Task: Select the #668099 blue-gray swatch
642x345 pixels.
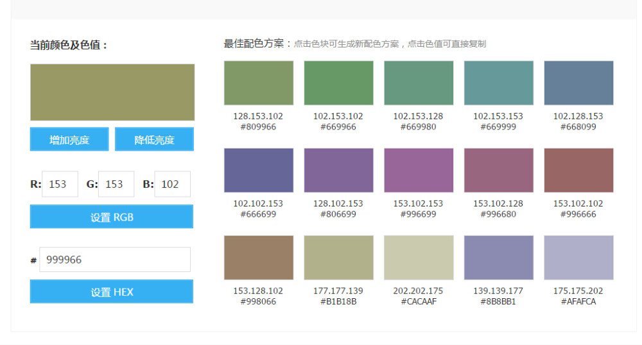Action: 578,83
